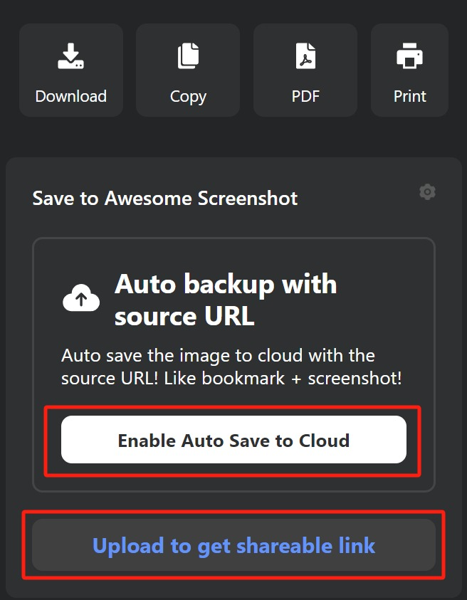The height and width of the screenshot is (600, 467).
Task: Upload to get shareable link
Action: (233, 545)
